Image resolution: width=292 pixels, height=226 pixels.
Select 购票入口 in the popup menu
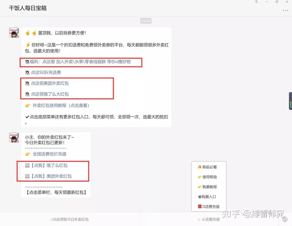click(209, 197)
